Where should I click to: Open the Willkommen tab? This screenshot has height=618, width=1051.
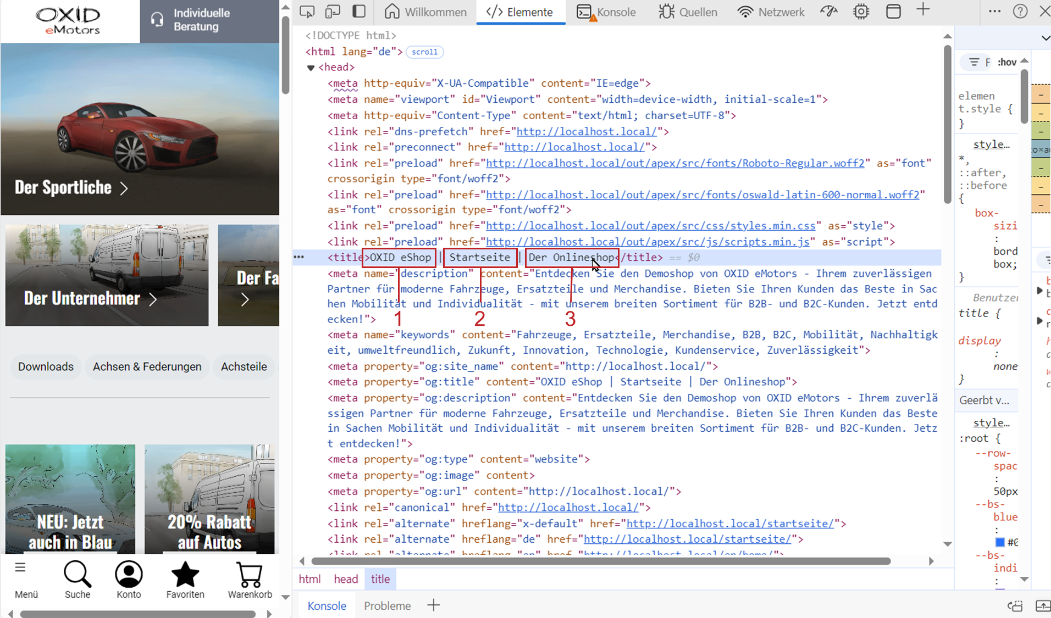tap(425, 12)
